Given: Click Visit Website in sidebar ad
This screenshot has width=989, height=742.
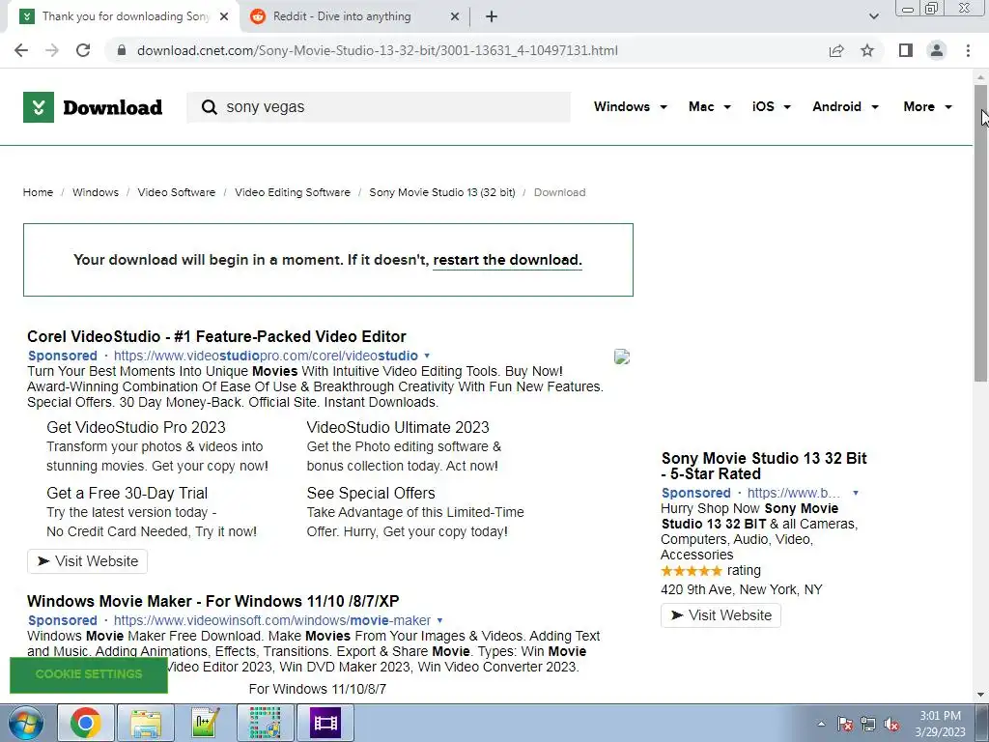Looking at the screenshot, I should pyautogui.click(x=721, y=615).
